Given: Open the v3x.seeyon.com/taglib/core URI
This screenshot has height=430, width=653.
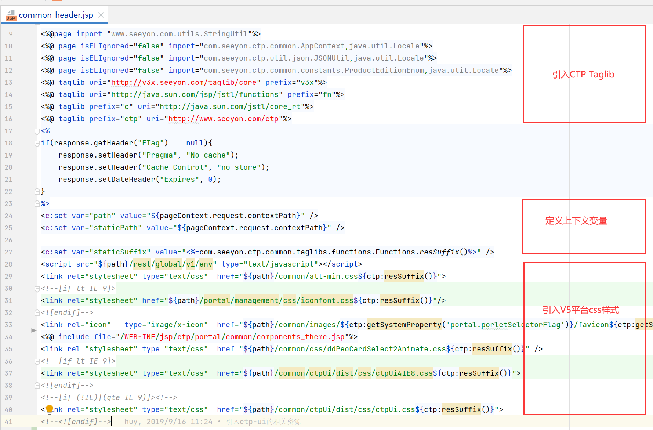Looking at the screenshot, I should (184, 83).
